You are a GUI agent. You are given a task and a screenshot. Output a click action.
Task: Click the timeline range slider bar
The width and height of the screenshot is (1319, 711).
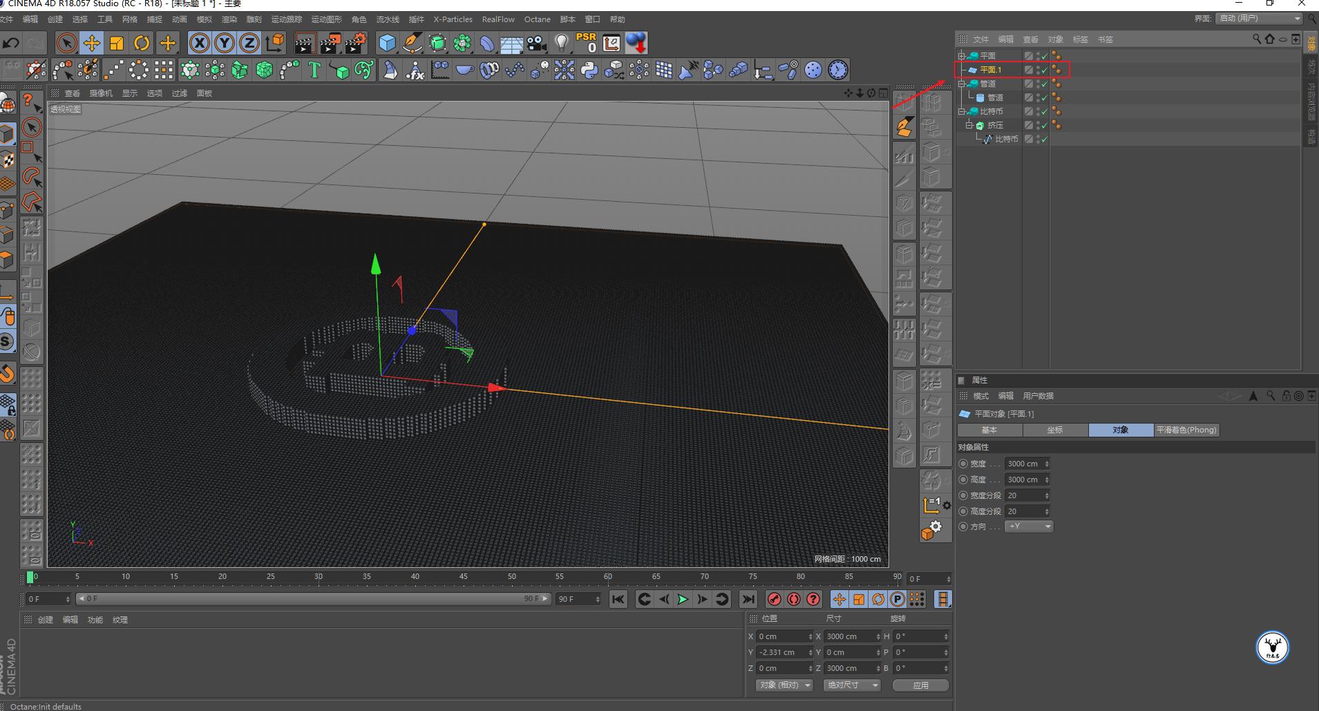(314, 599)
